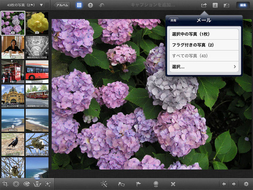Screen dimensions: 253x190
Task: Select the Crop and straighten tool
Action: [5, 184]
